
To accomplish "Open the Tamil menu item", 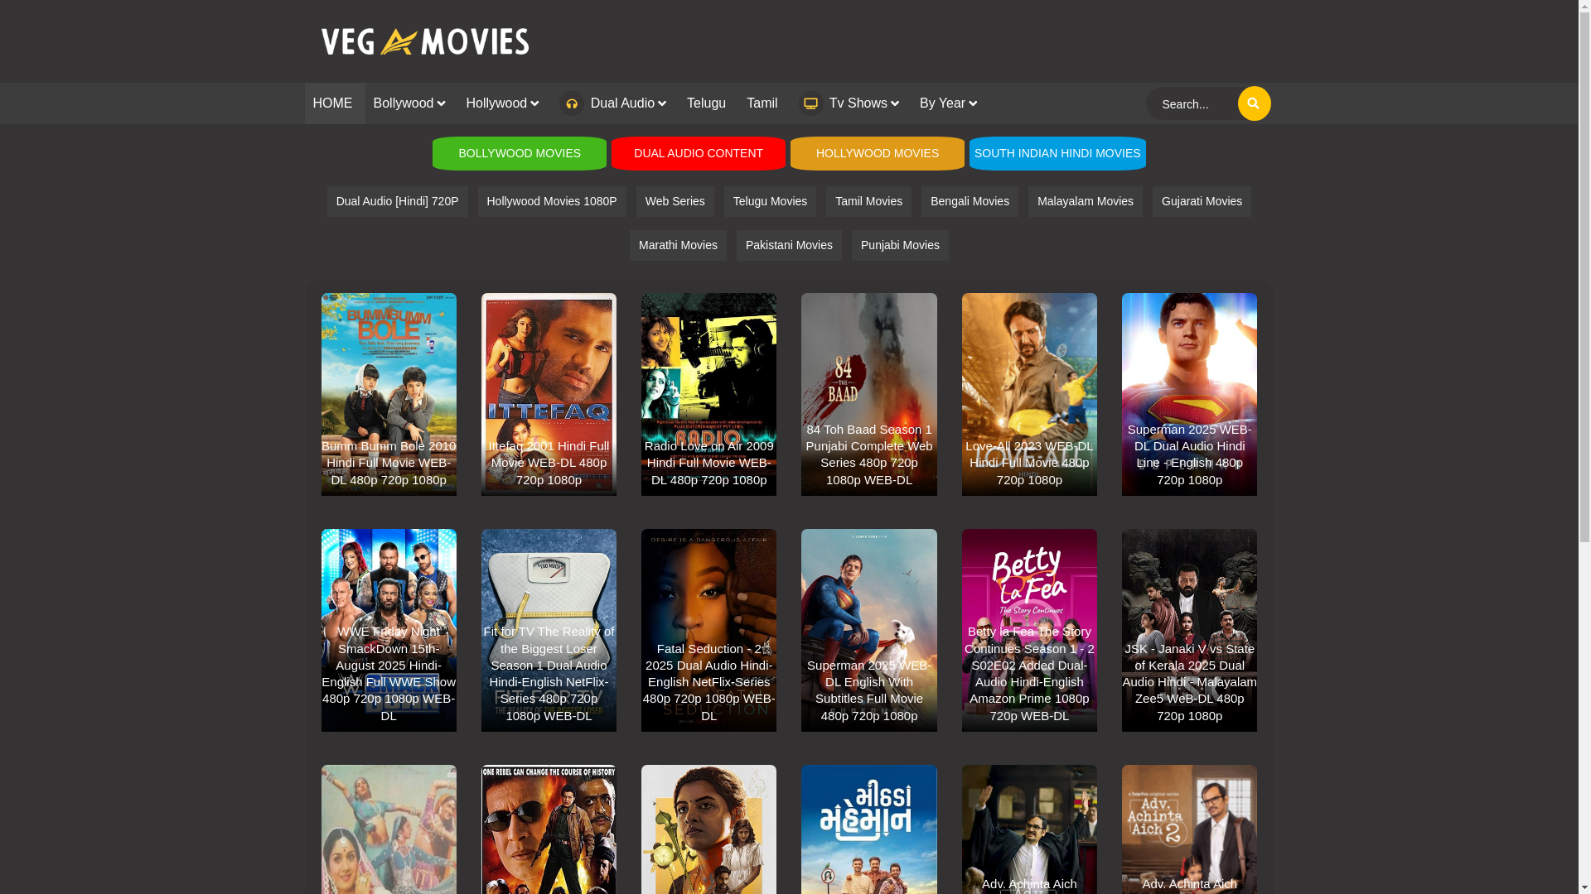I will tap(762, 103).
